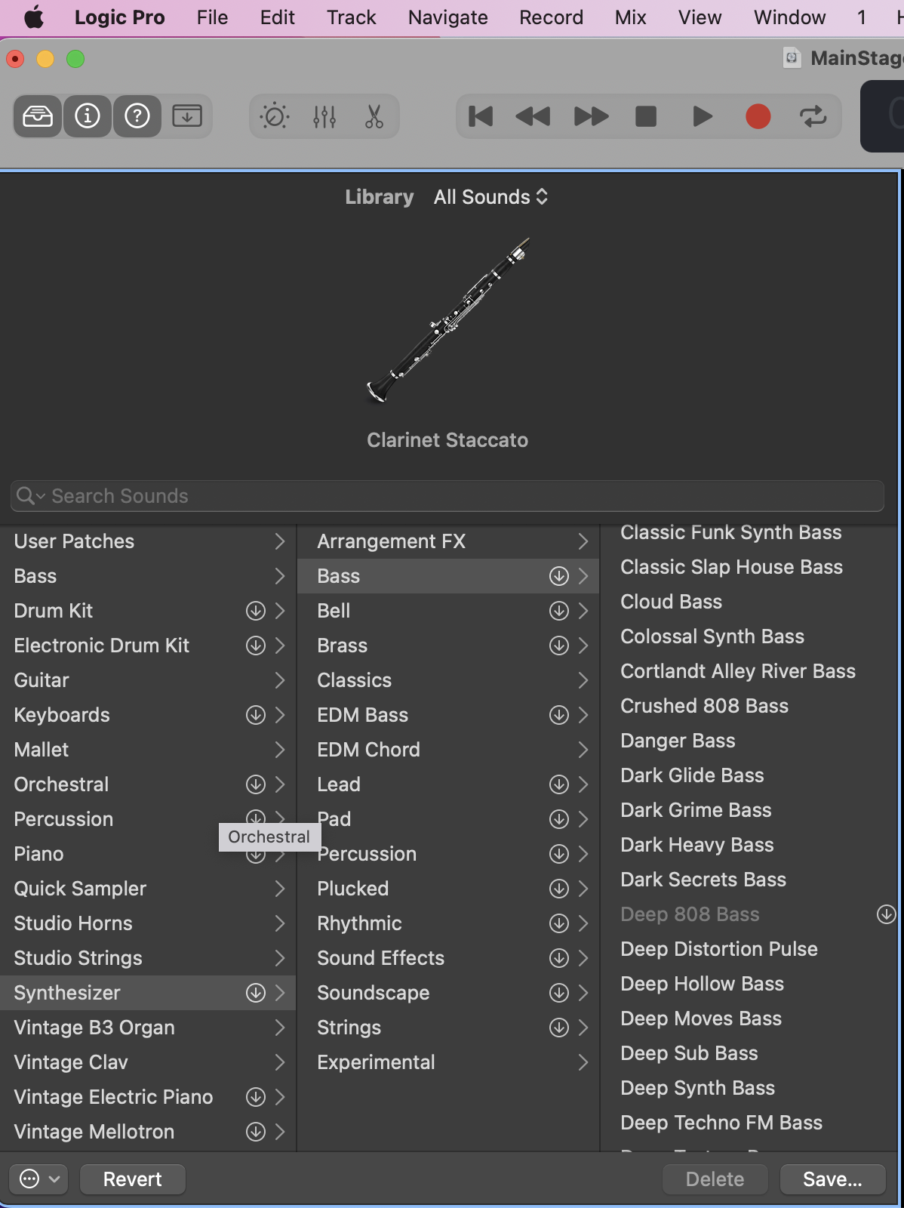This screenshot has width=904, height=1208.
Task: Select the EDM Chord subcategory
Action: click(448, 750)
